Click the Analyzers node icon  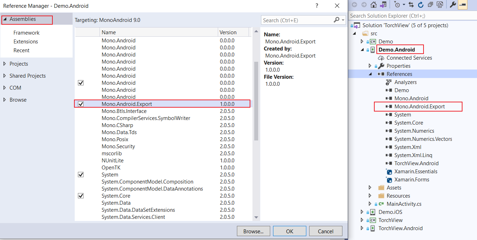[389, 82]
